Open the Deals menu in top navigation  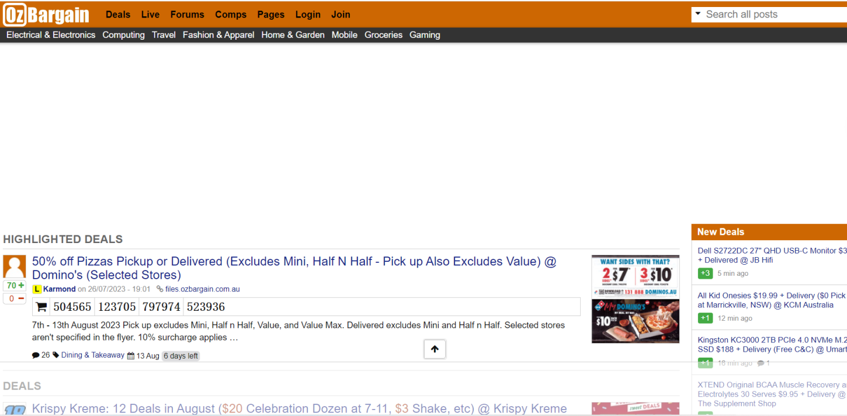coord(118,15)
